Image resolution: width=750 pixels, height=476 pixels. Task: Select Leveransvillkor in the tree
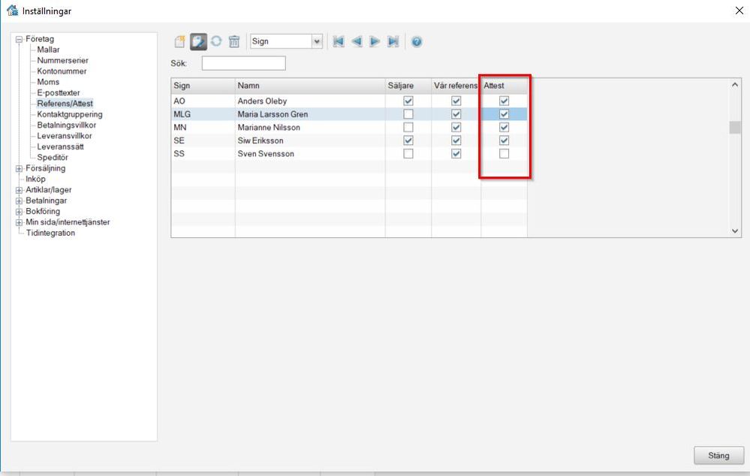click(65, 136)
